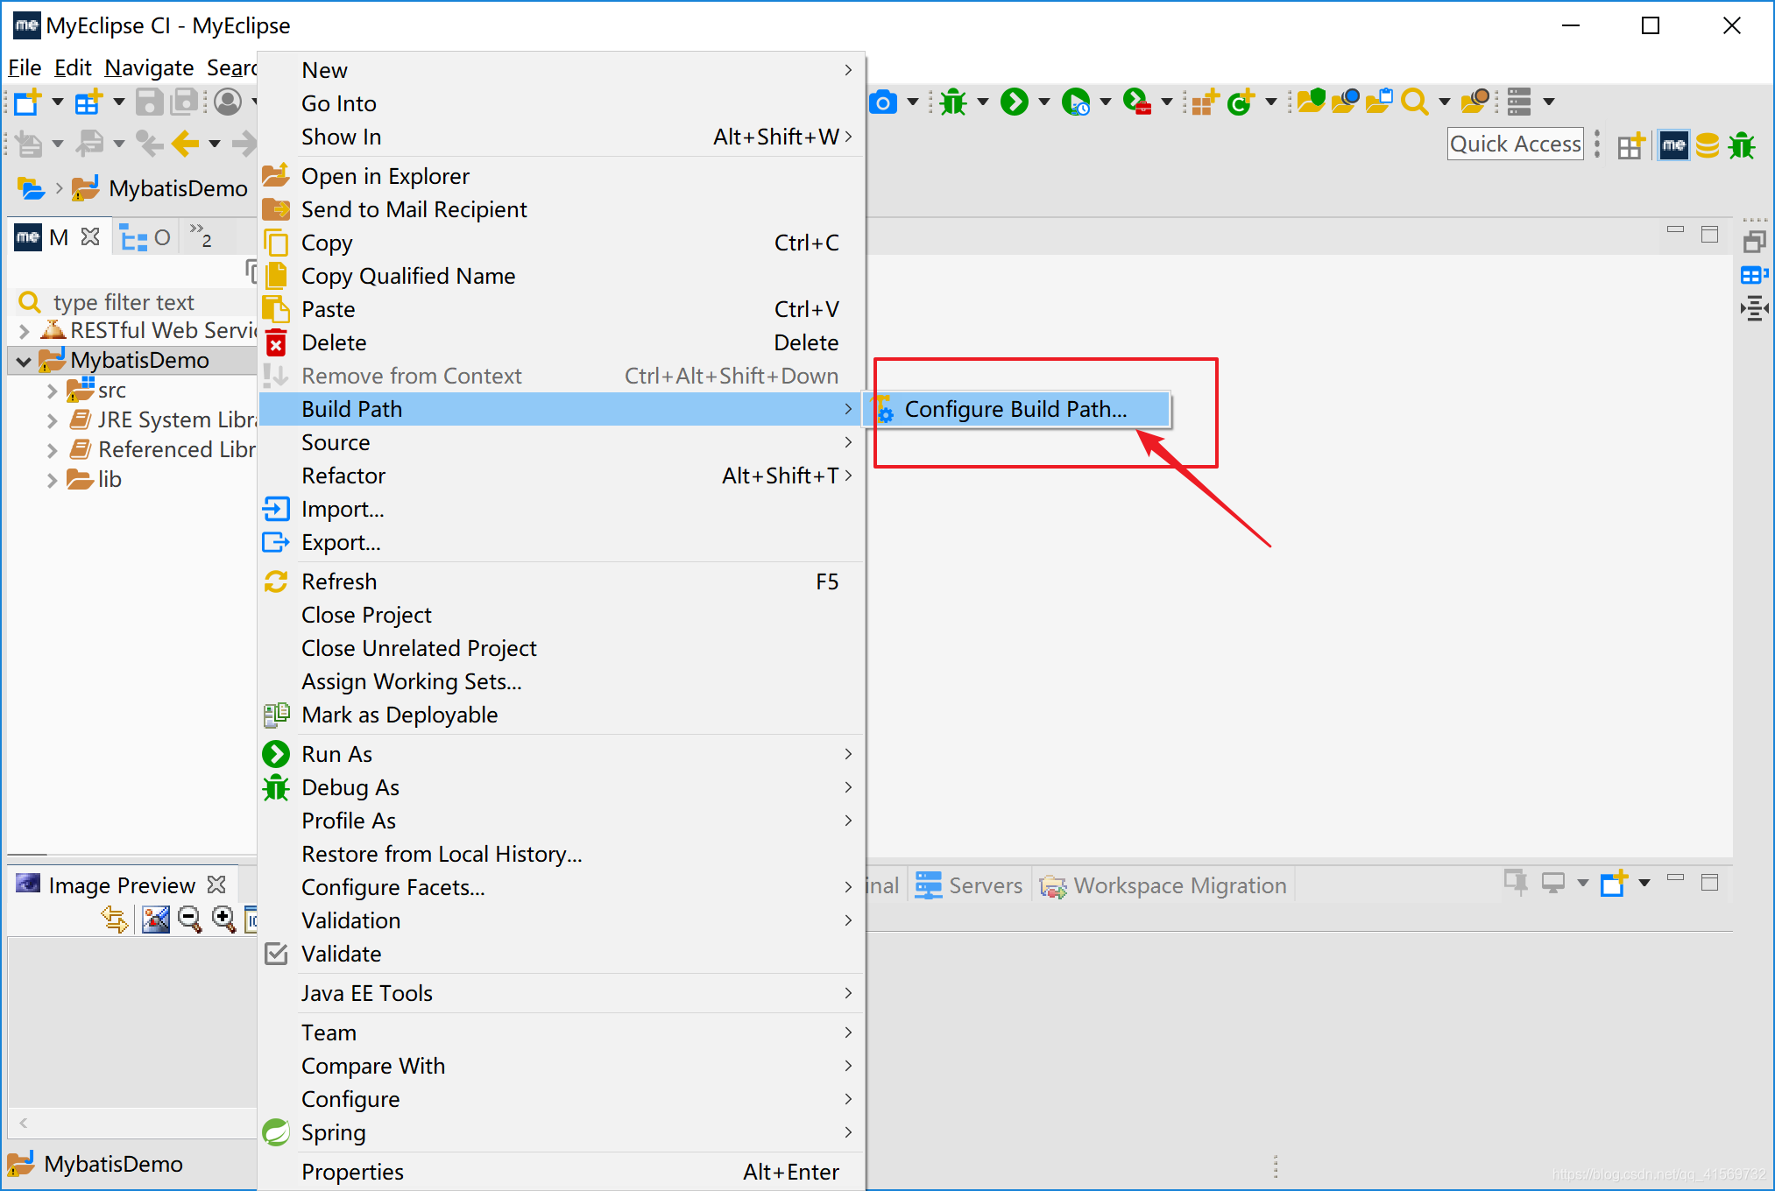1775x1191 pixels.
Task: Click the Search magnifier toolbar icon
Action: click(1414, 102)
